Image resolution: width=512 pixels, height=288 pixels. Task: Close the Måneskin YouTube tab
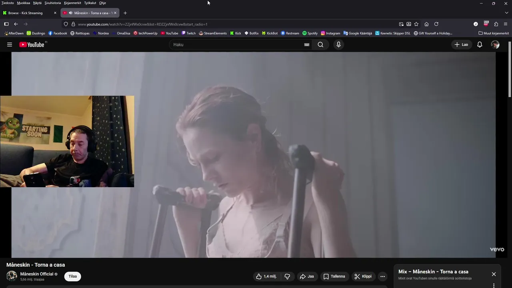[x=115, y=13]
